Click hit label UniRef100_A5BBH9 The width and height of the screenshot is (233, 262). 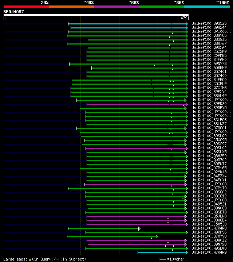[x=209, y=68]
